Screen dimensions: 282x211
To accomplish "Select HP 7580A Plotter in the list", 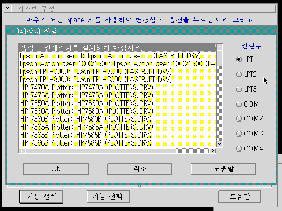I will [118, 111].
